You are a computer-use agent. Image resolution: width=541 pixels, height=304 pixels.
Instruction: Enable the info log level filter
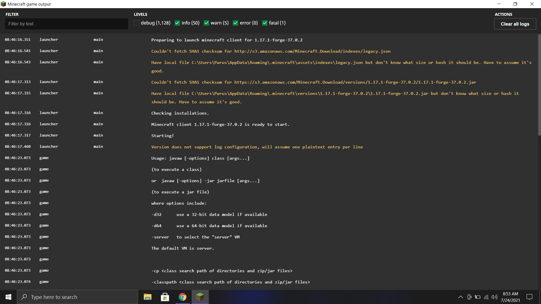177,23
